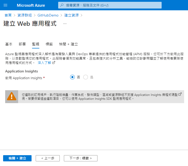The image size is (188, 166).
Task: Open the external link icon in warning banner
Action: coord(180,94)
